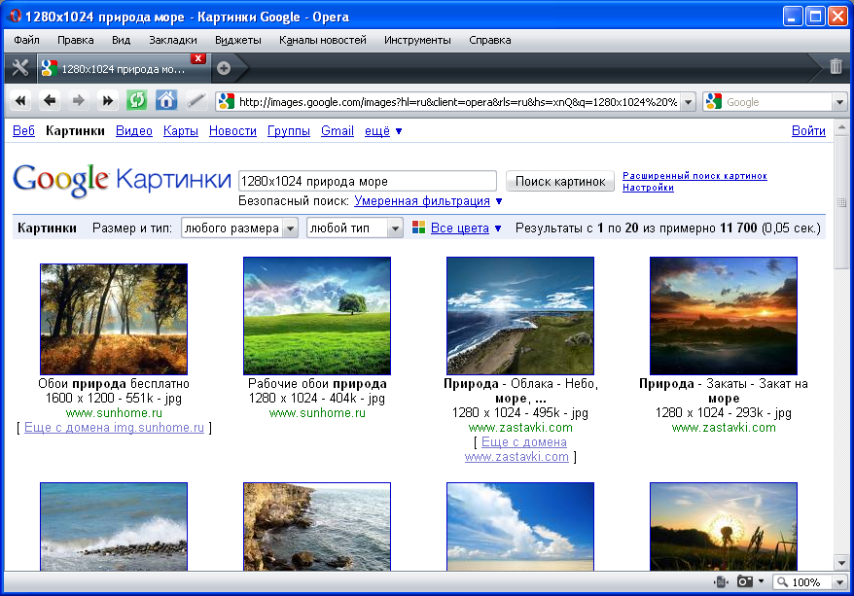This screenshot has width=854, height=596.
Task: Click the wand (pen) toolbar icon
Action: 196,101
